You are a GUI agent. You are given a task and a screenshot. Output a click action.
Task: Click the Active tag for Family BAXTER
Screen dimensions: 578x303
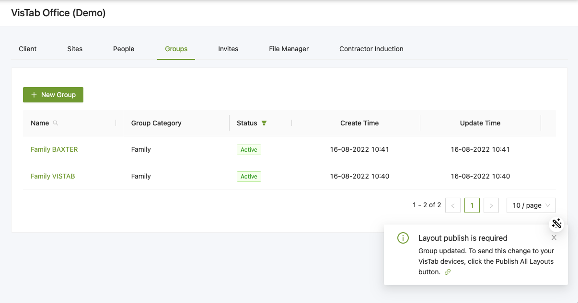[249, 150]
